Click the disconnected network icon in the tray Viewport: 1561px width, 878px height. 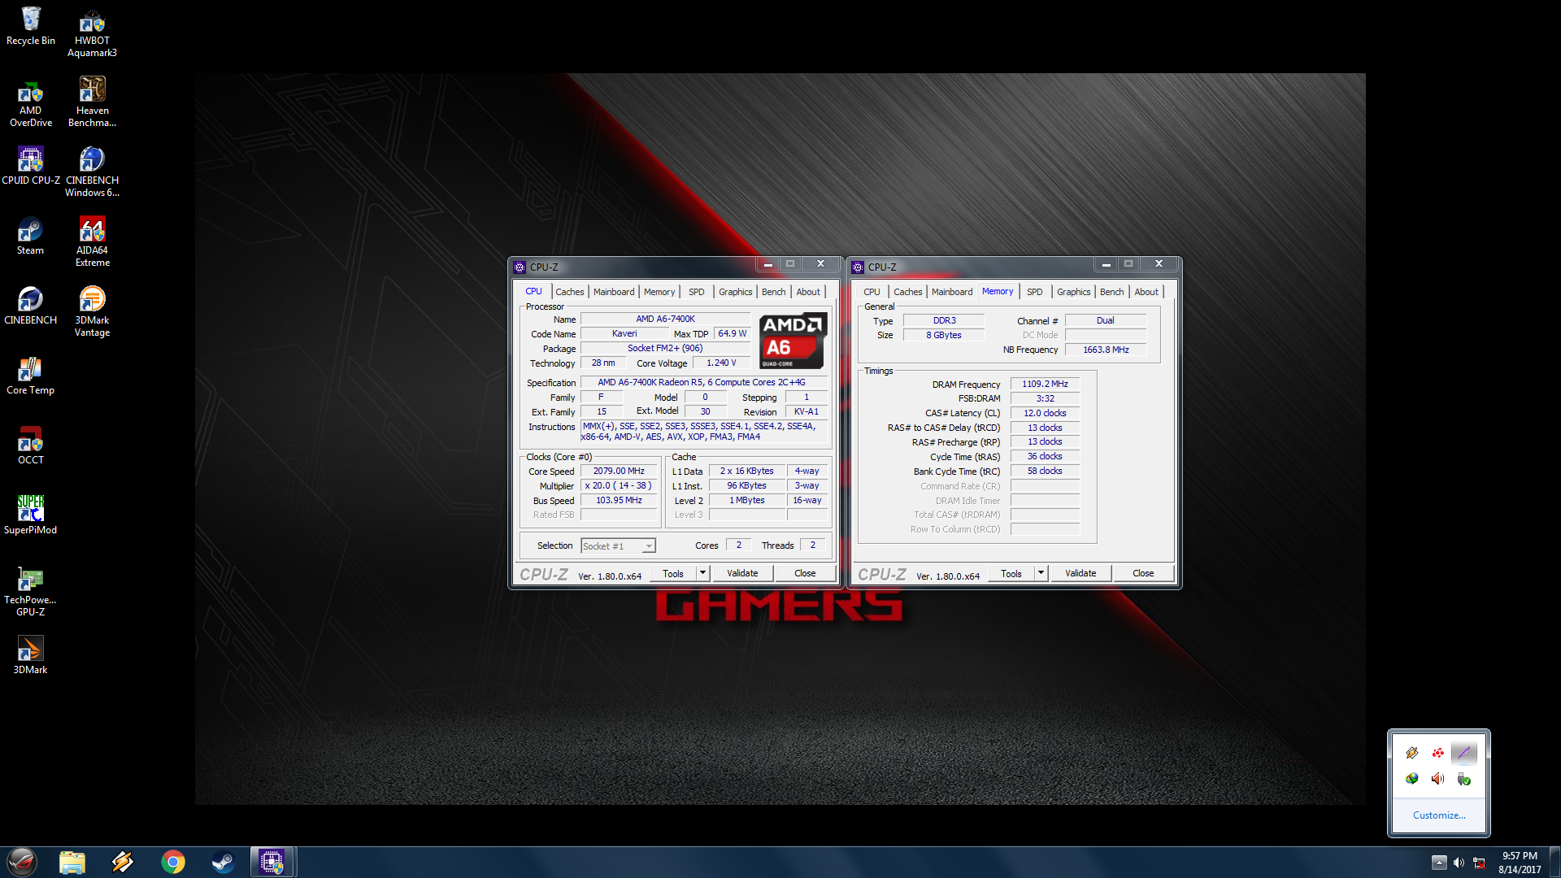pos(1479,863)
